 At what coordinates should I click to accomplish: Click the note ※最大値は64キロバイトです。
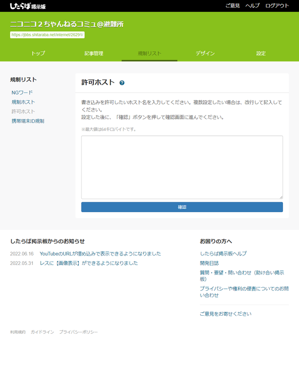[x=108, y=130]
